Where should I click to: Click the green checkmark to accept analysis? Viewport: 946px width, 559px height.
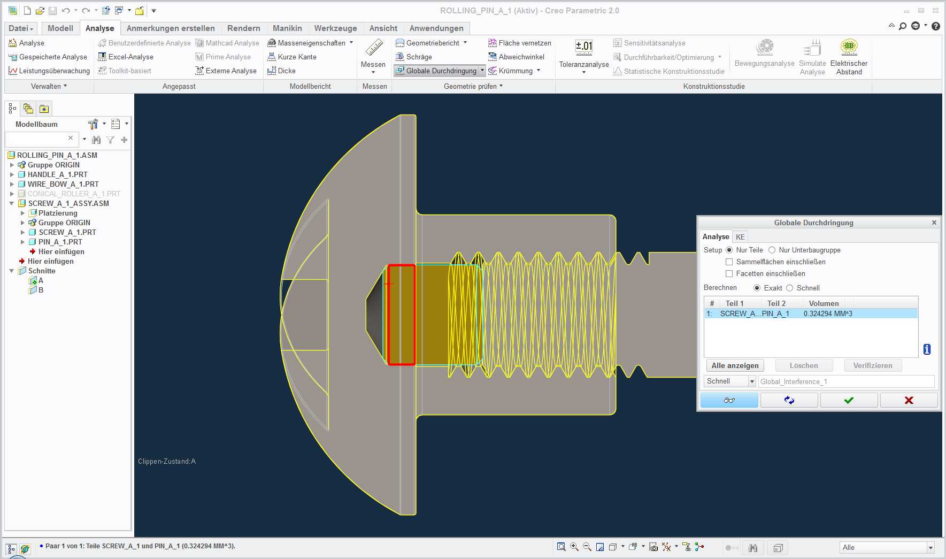coord(849,400)
